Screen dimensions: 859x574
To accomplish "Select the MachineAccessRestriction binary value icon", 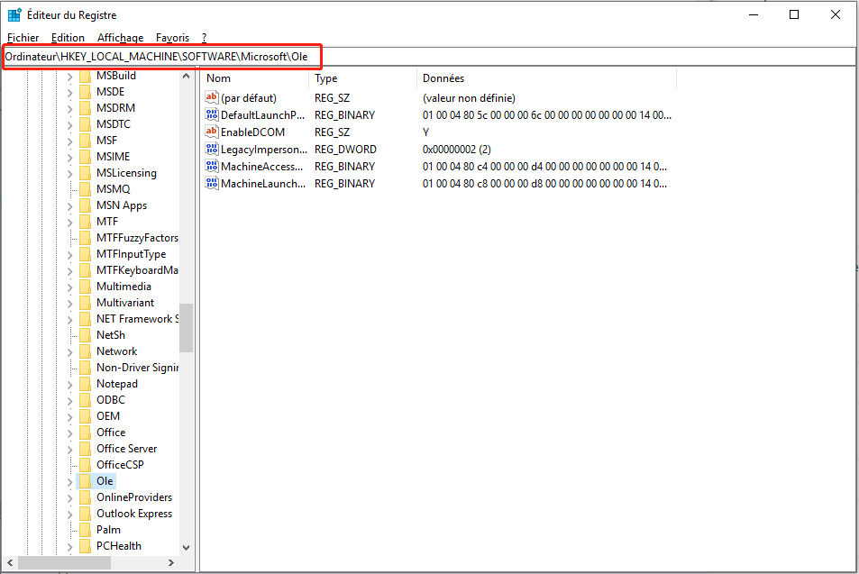I will 212,167.
